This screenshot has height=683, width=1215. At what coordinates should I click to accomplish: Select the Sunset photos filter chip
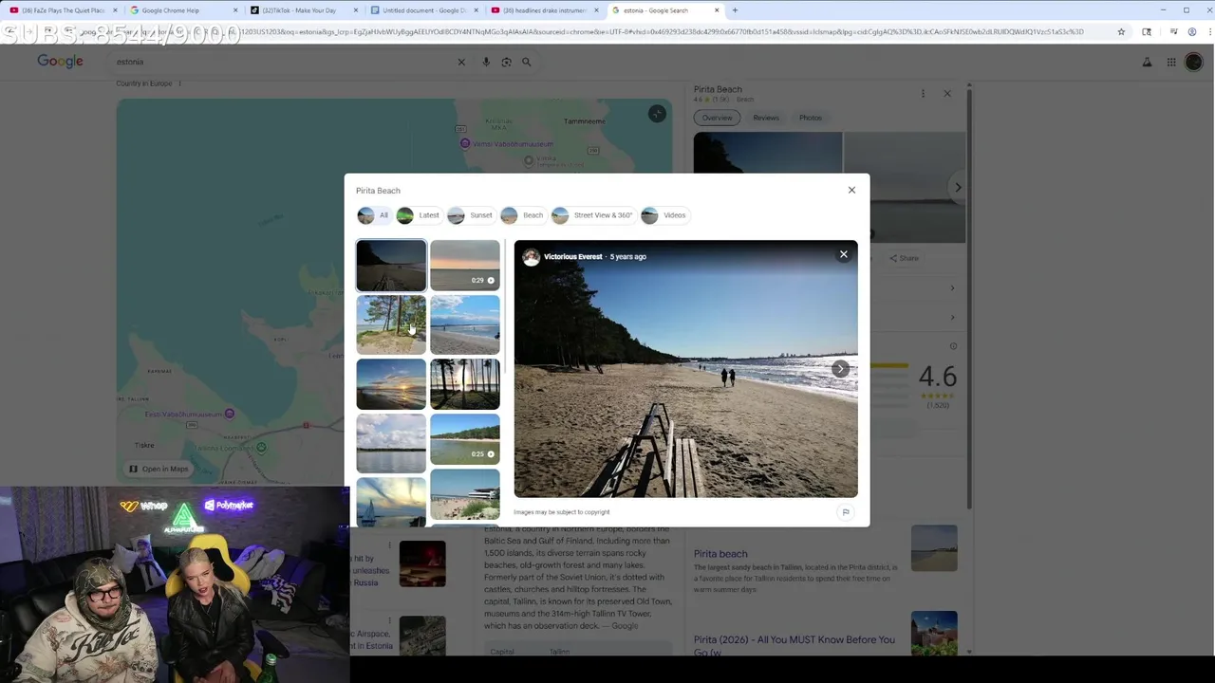(470, 215)
